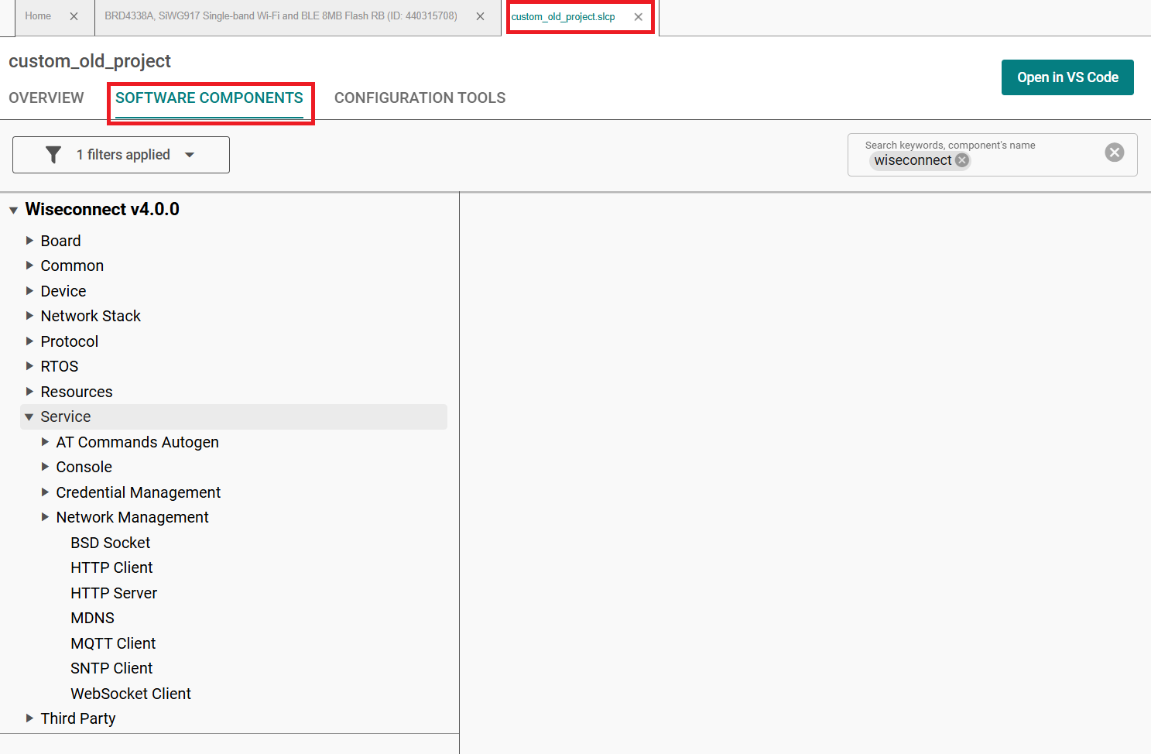This screenshot has width=1151, height=754.
Task: Expand the Network Stack category
Action: pyautogui.click(x=29, y=316)
